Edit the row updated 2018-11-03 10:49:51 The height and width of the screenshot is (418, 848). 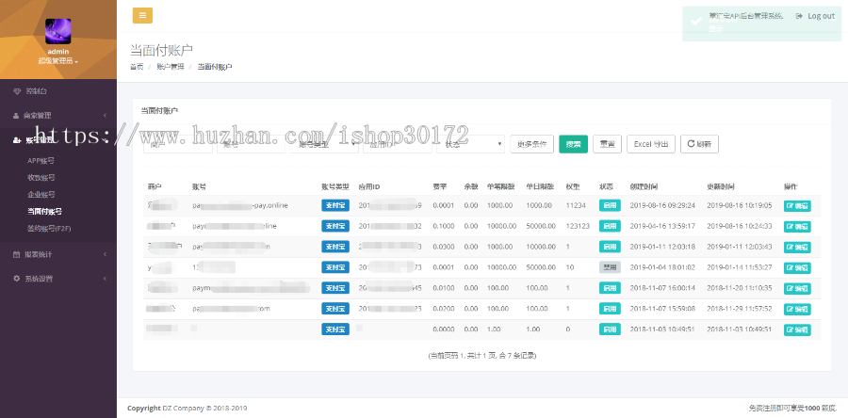(x=797, y=330)
